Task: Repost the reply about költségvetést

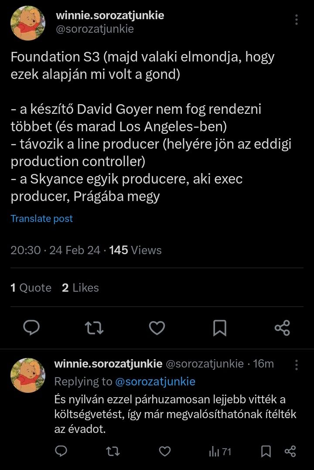Action: pyautogui.click(x=113, y=451)
